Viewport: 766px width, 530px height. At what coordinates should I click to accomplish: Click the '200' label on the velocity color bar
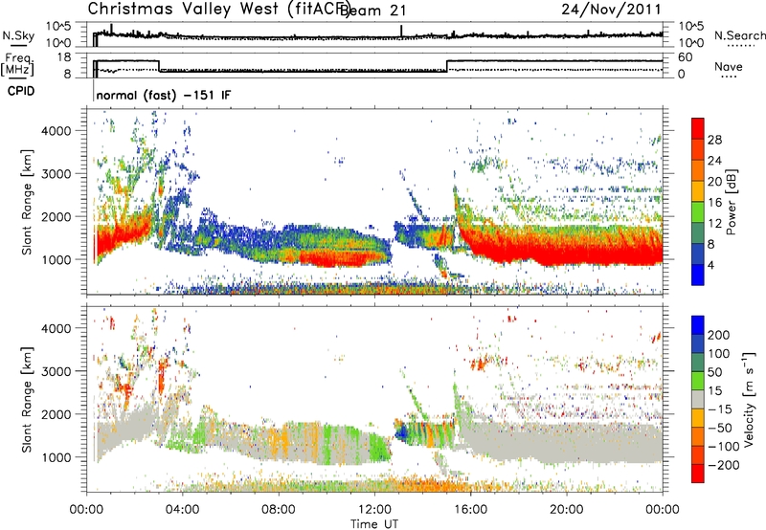point(719,335)
